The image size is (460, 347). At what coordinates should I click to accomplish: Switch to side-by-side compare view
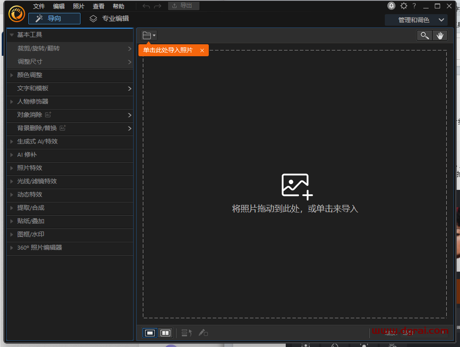[165, 333]
